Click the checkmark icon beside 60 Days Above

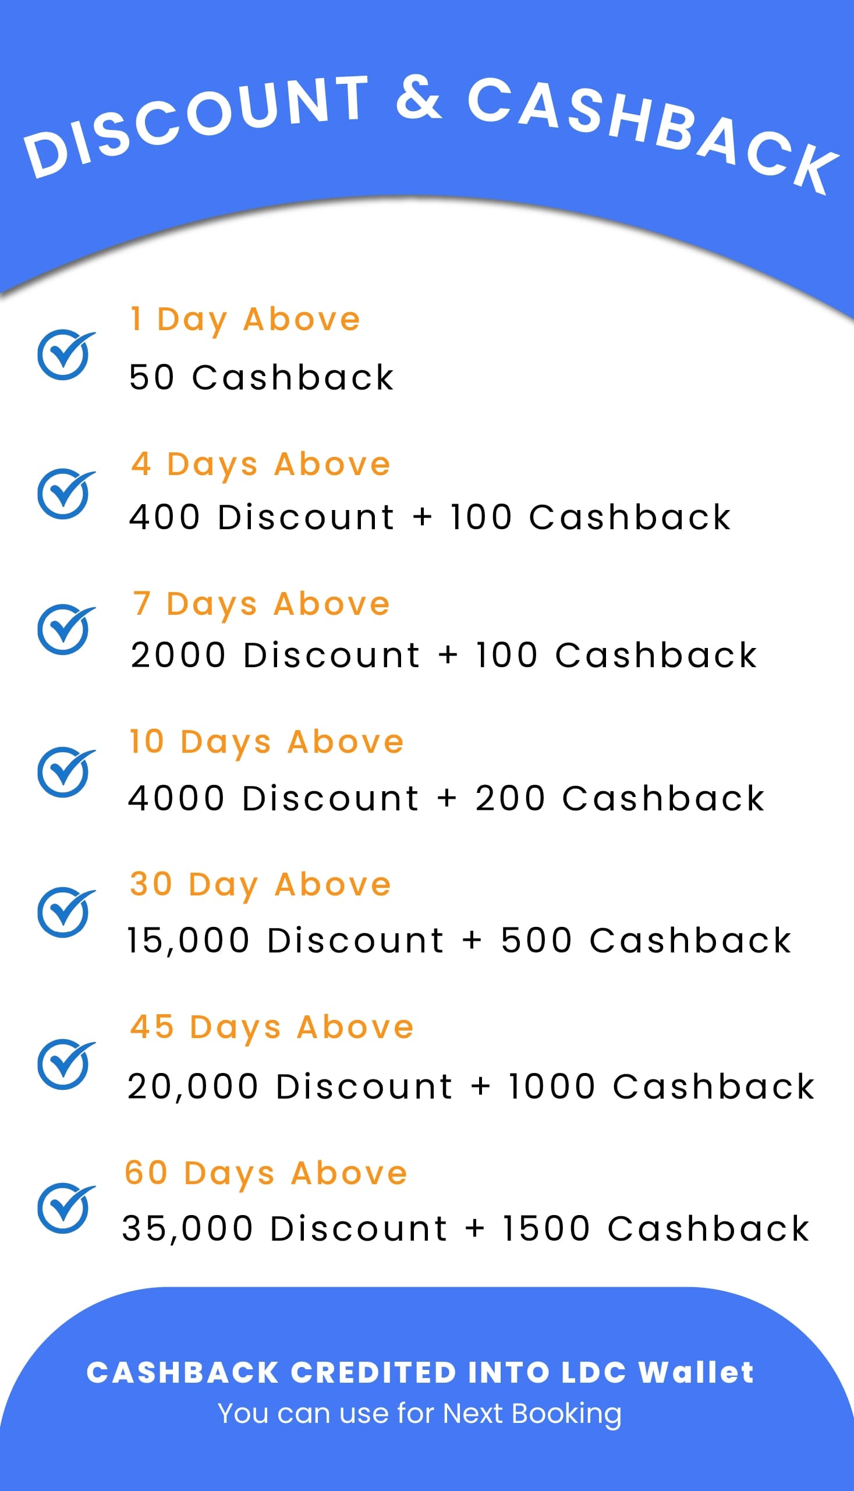coord(66,1208)
